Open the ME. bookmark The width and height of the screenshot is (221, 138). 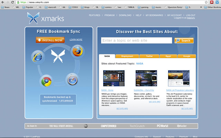point(16,7)
